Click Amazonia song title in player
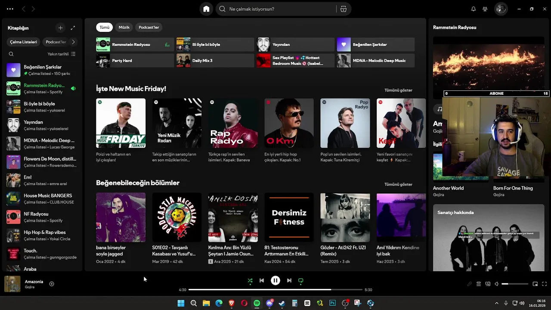The image size is (551, 310). tap(34, 282)
